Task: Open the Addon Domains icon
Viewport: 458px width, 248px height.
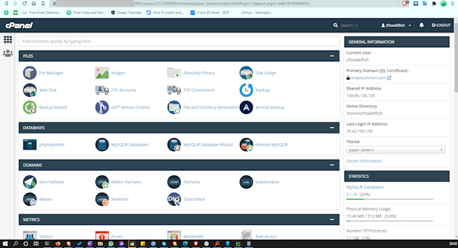Action: pos(102,182)
